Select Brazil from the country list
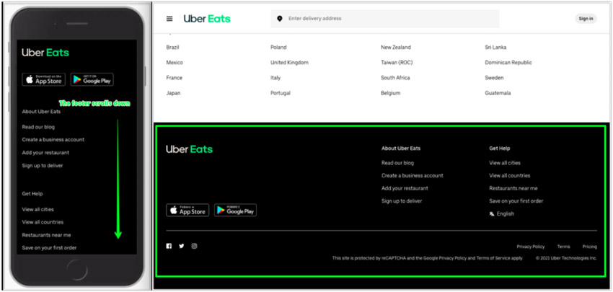 (x=173, y=48)
